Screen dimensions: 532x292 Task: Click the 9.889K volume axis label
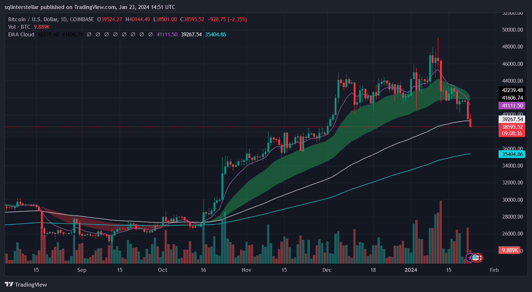510,250
